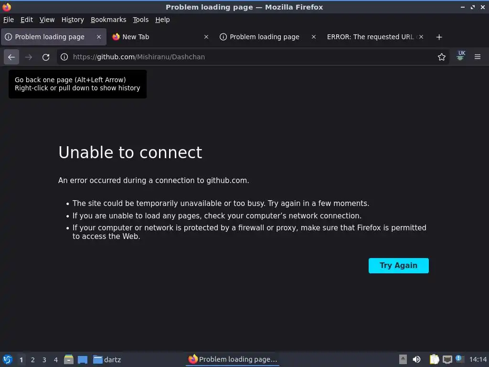This screenshot has width=489, height=367.
Task: Switch to the ERROR: The requested URL tab
Action: click(375, 37)
